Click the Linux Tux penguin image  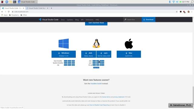point(96,43)
